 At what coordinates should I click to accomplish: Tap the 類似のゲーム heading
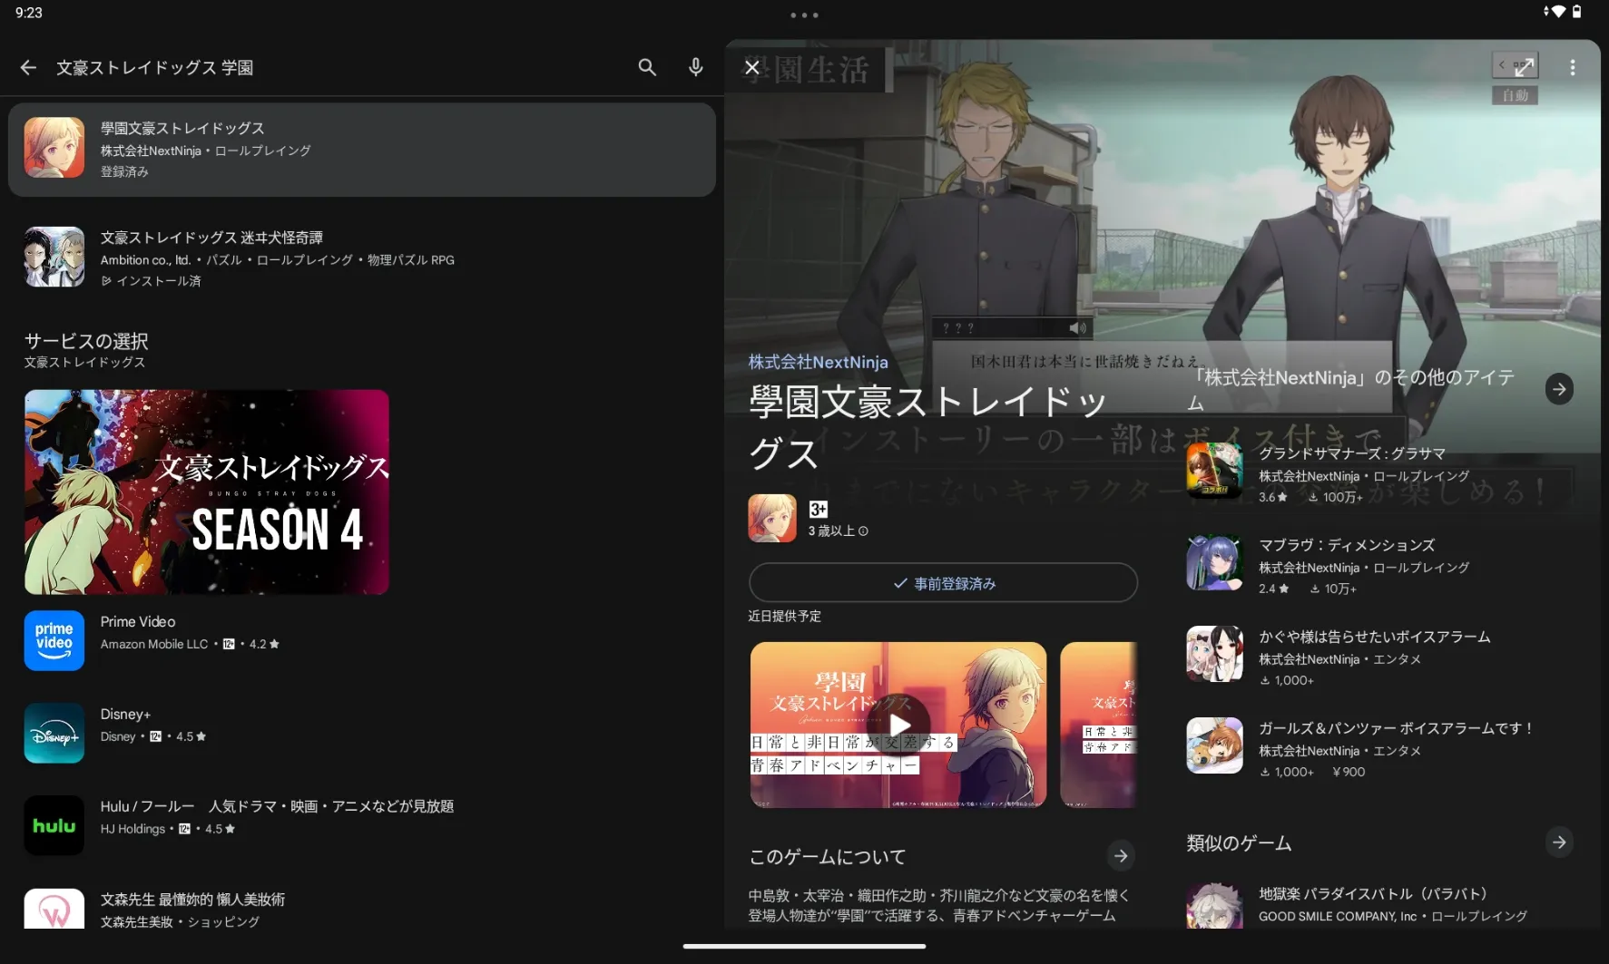click(x=1239, y=843)
